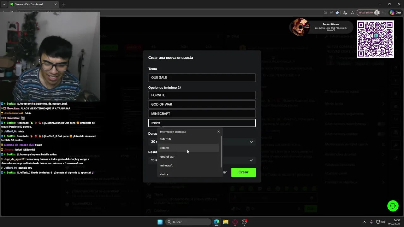Click the volume tray icon
The width and height of the screenshot is (404, 227).
tap(383, 222)
